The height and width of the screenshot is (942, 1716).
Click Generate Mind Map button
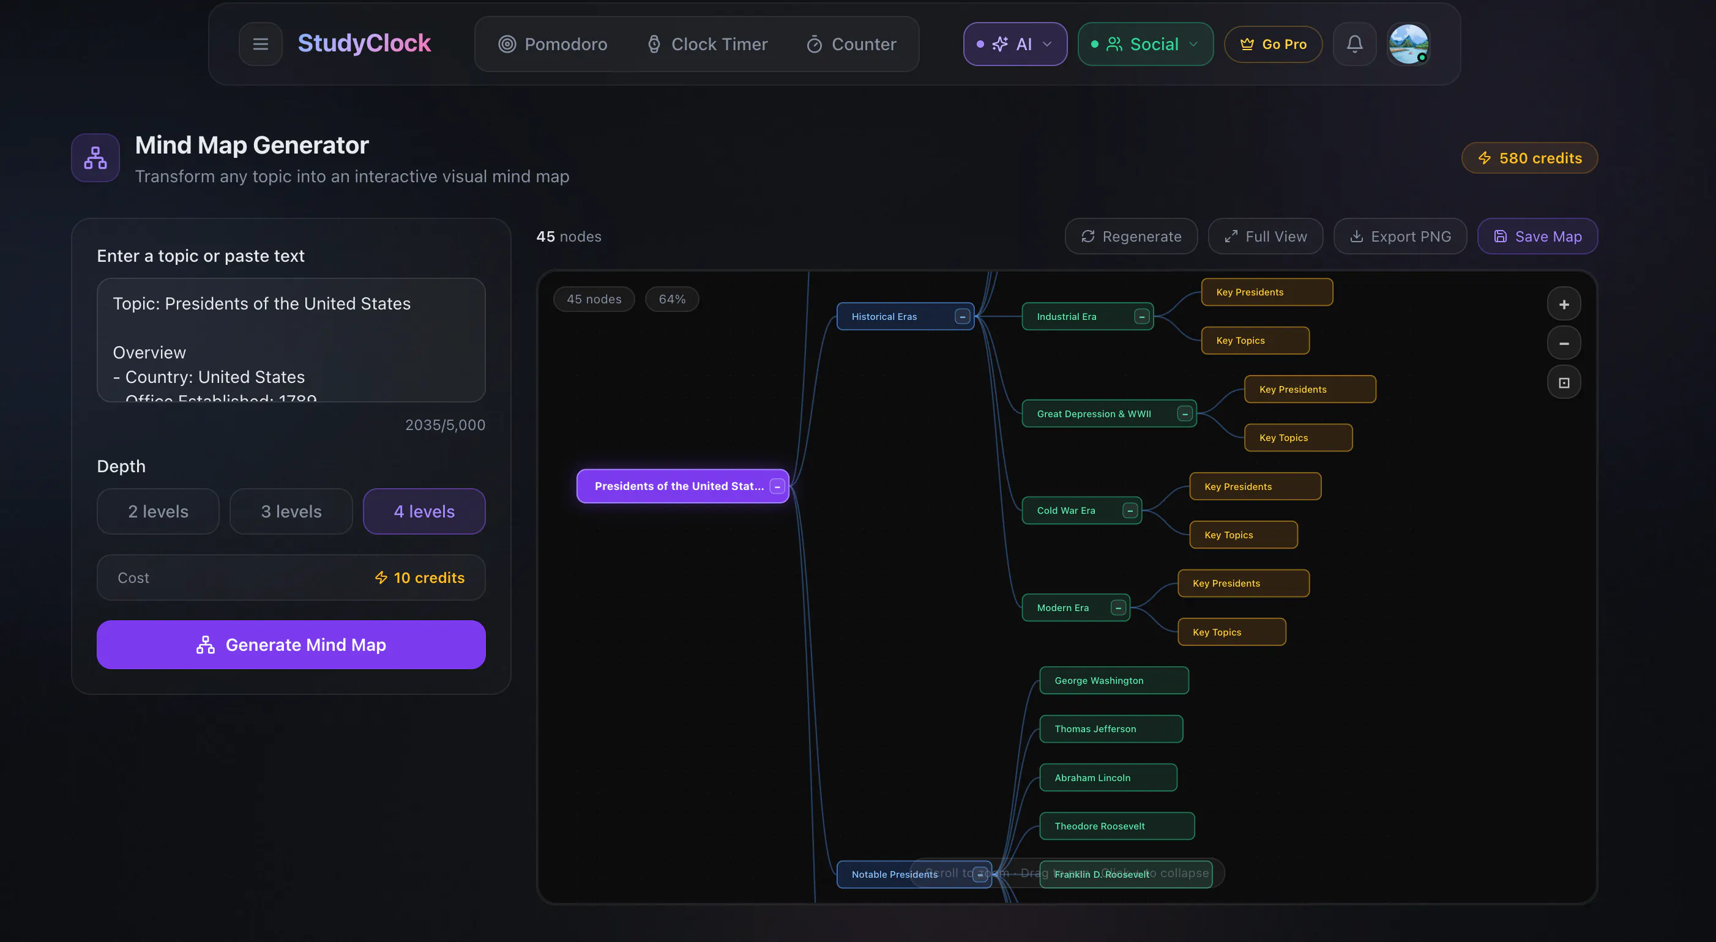291,645
